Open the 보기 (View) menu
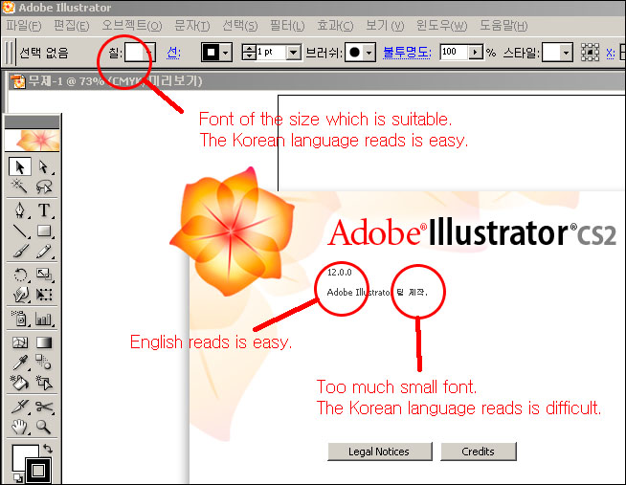 click(x=385, y=26)
